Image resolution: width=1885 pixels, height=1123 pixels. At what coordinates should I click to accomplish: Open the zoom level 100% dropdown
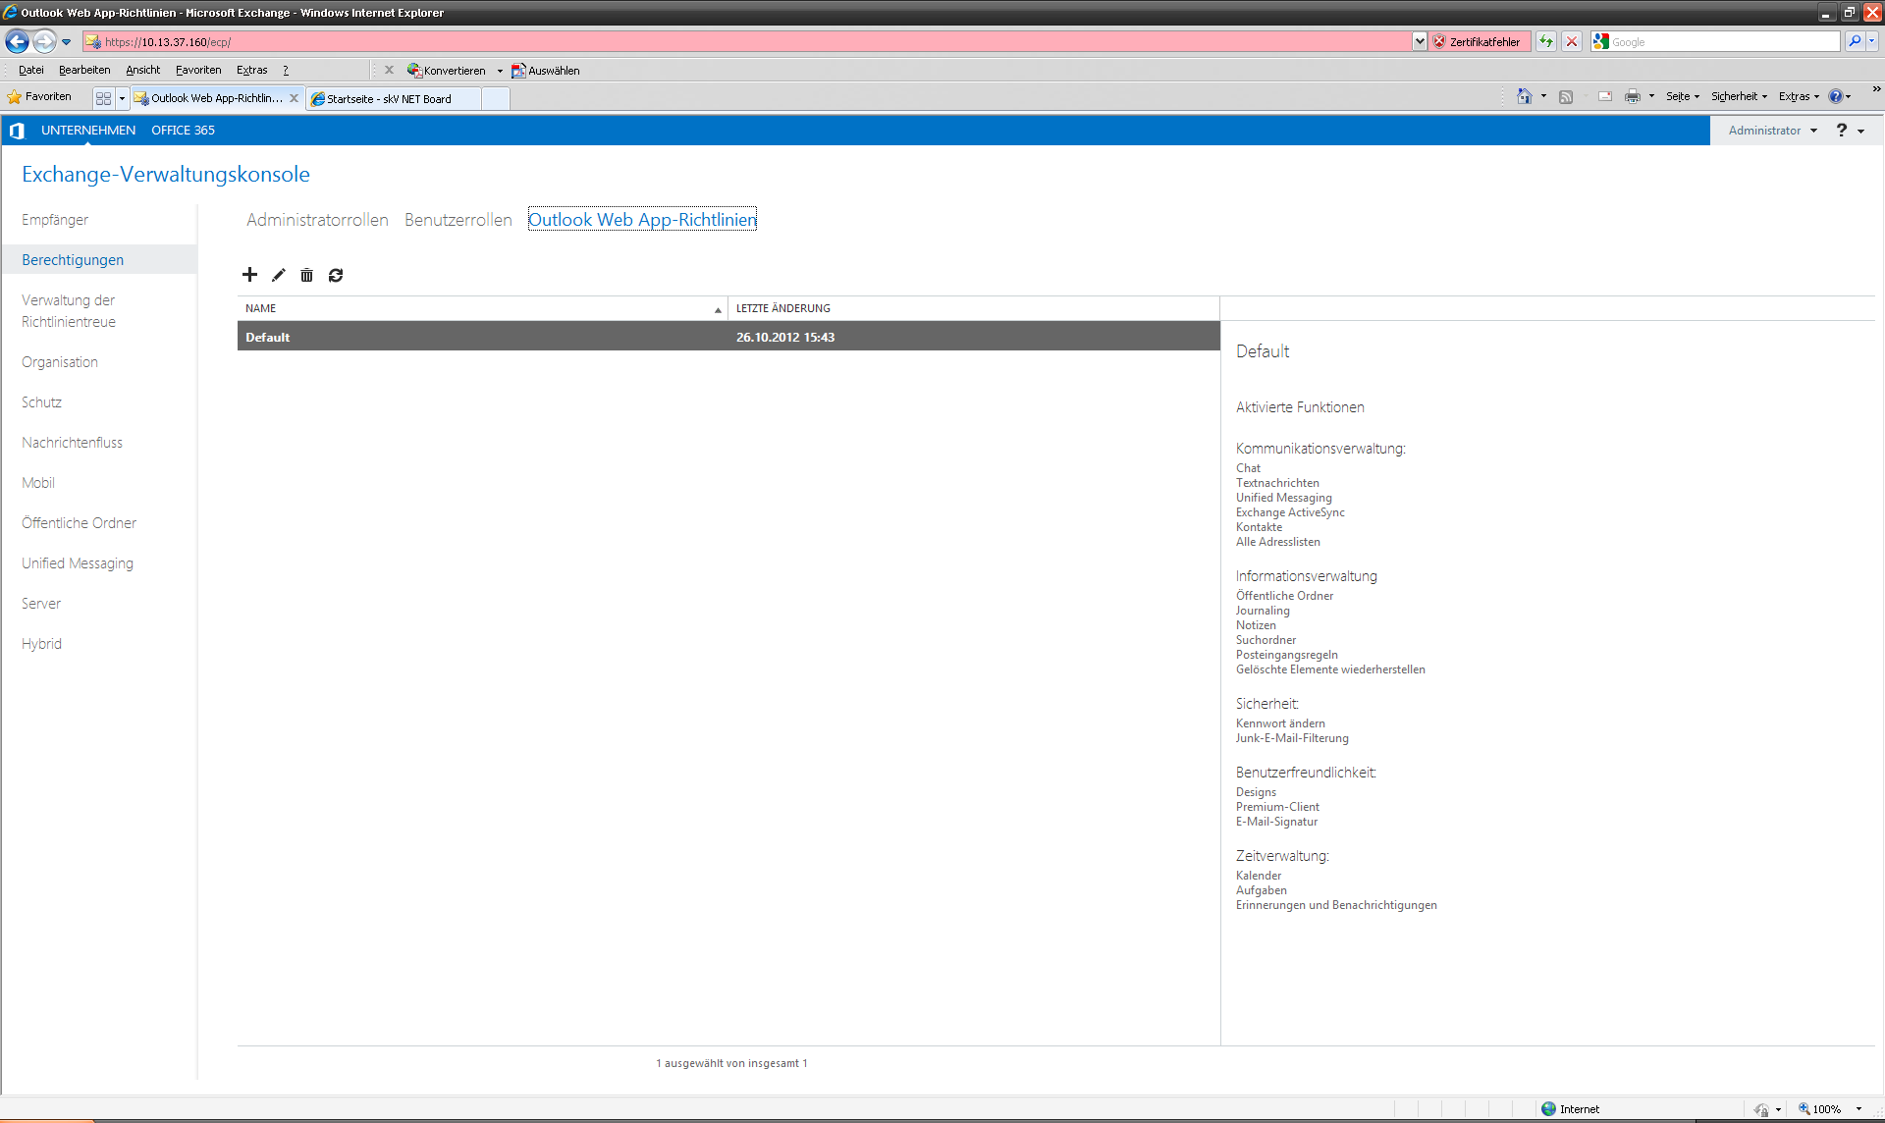[x=1858, y=1109]
